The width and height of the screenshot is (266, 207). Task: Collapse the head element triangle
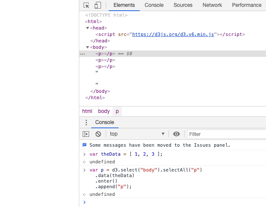click(87, 28)
